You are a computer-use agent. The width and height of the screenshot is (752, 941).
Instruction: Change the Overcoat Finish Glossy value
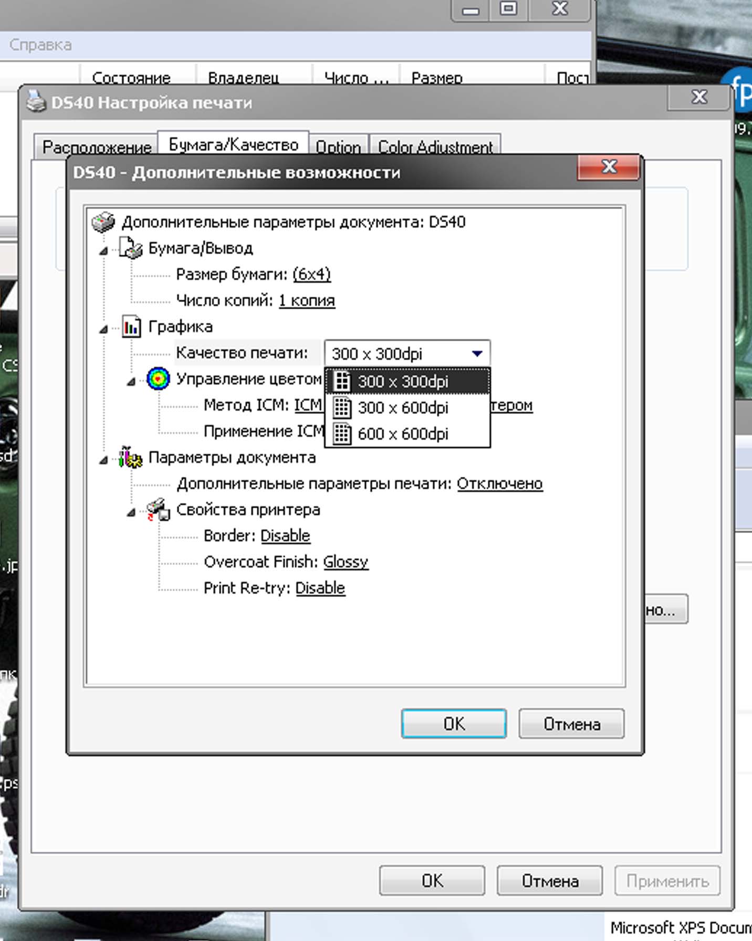click(x=346, y=562)
